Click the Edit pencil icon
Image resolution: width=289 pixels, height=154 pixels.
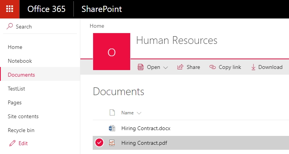click(12, 143)
